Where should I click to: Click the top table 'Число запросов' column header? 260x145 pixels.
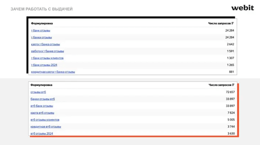(x=219, y=24)
